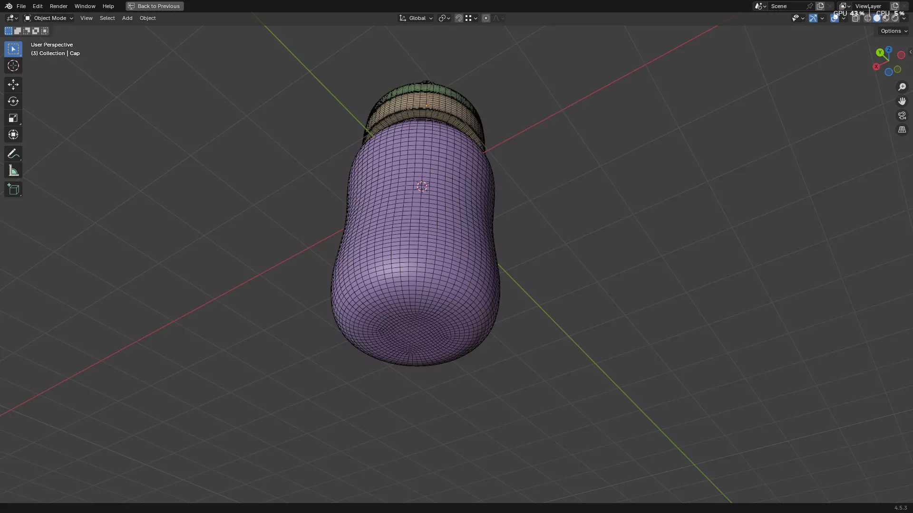
Task: Pin the Scene to the workspace
Action: (x=809, y=6)
